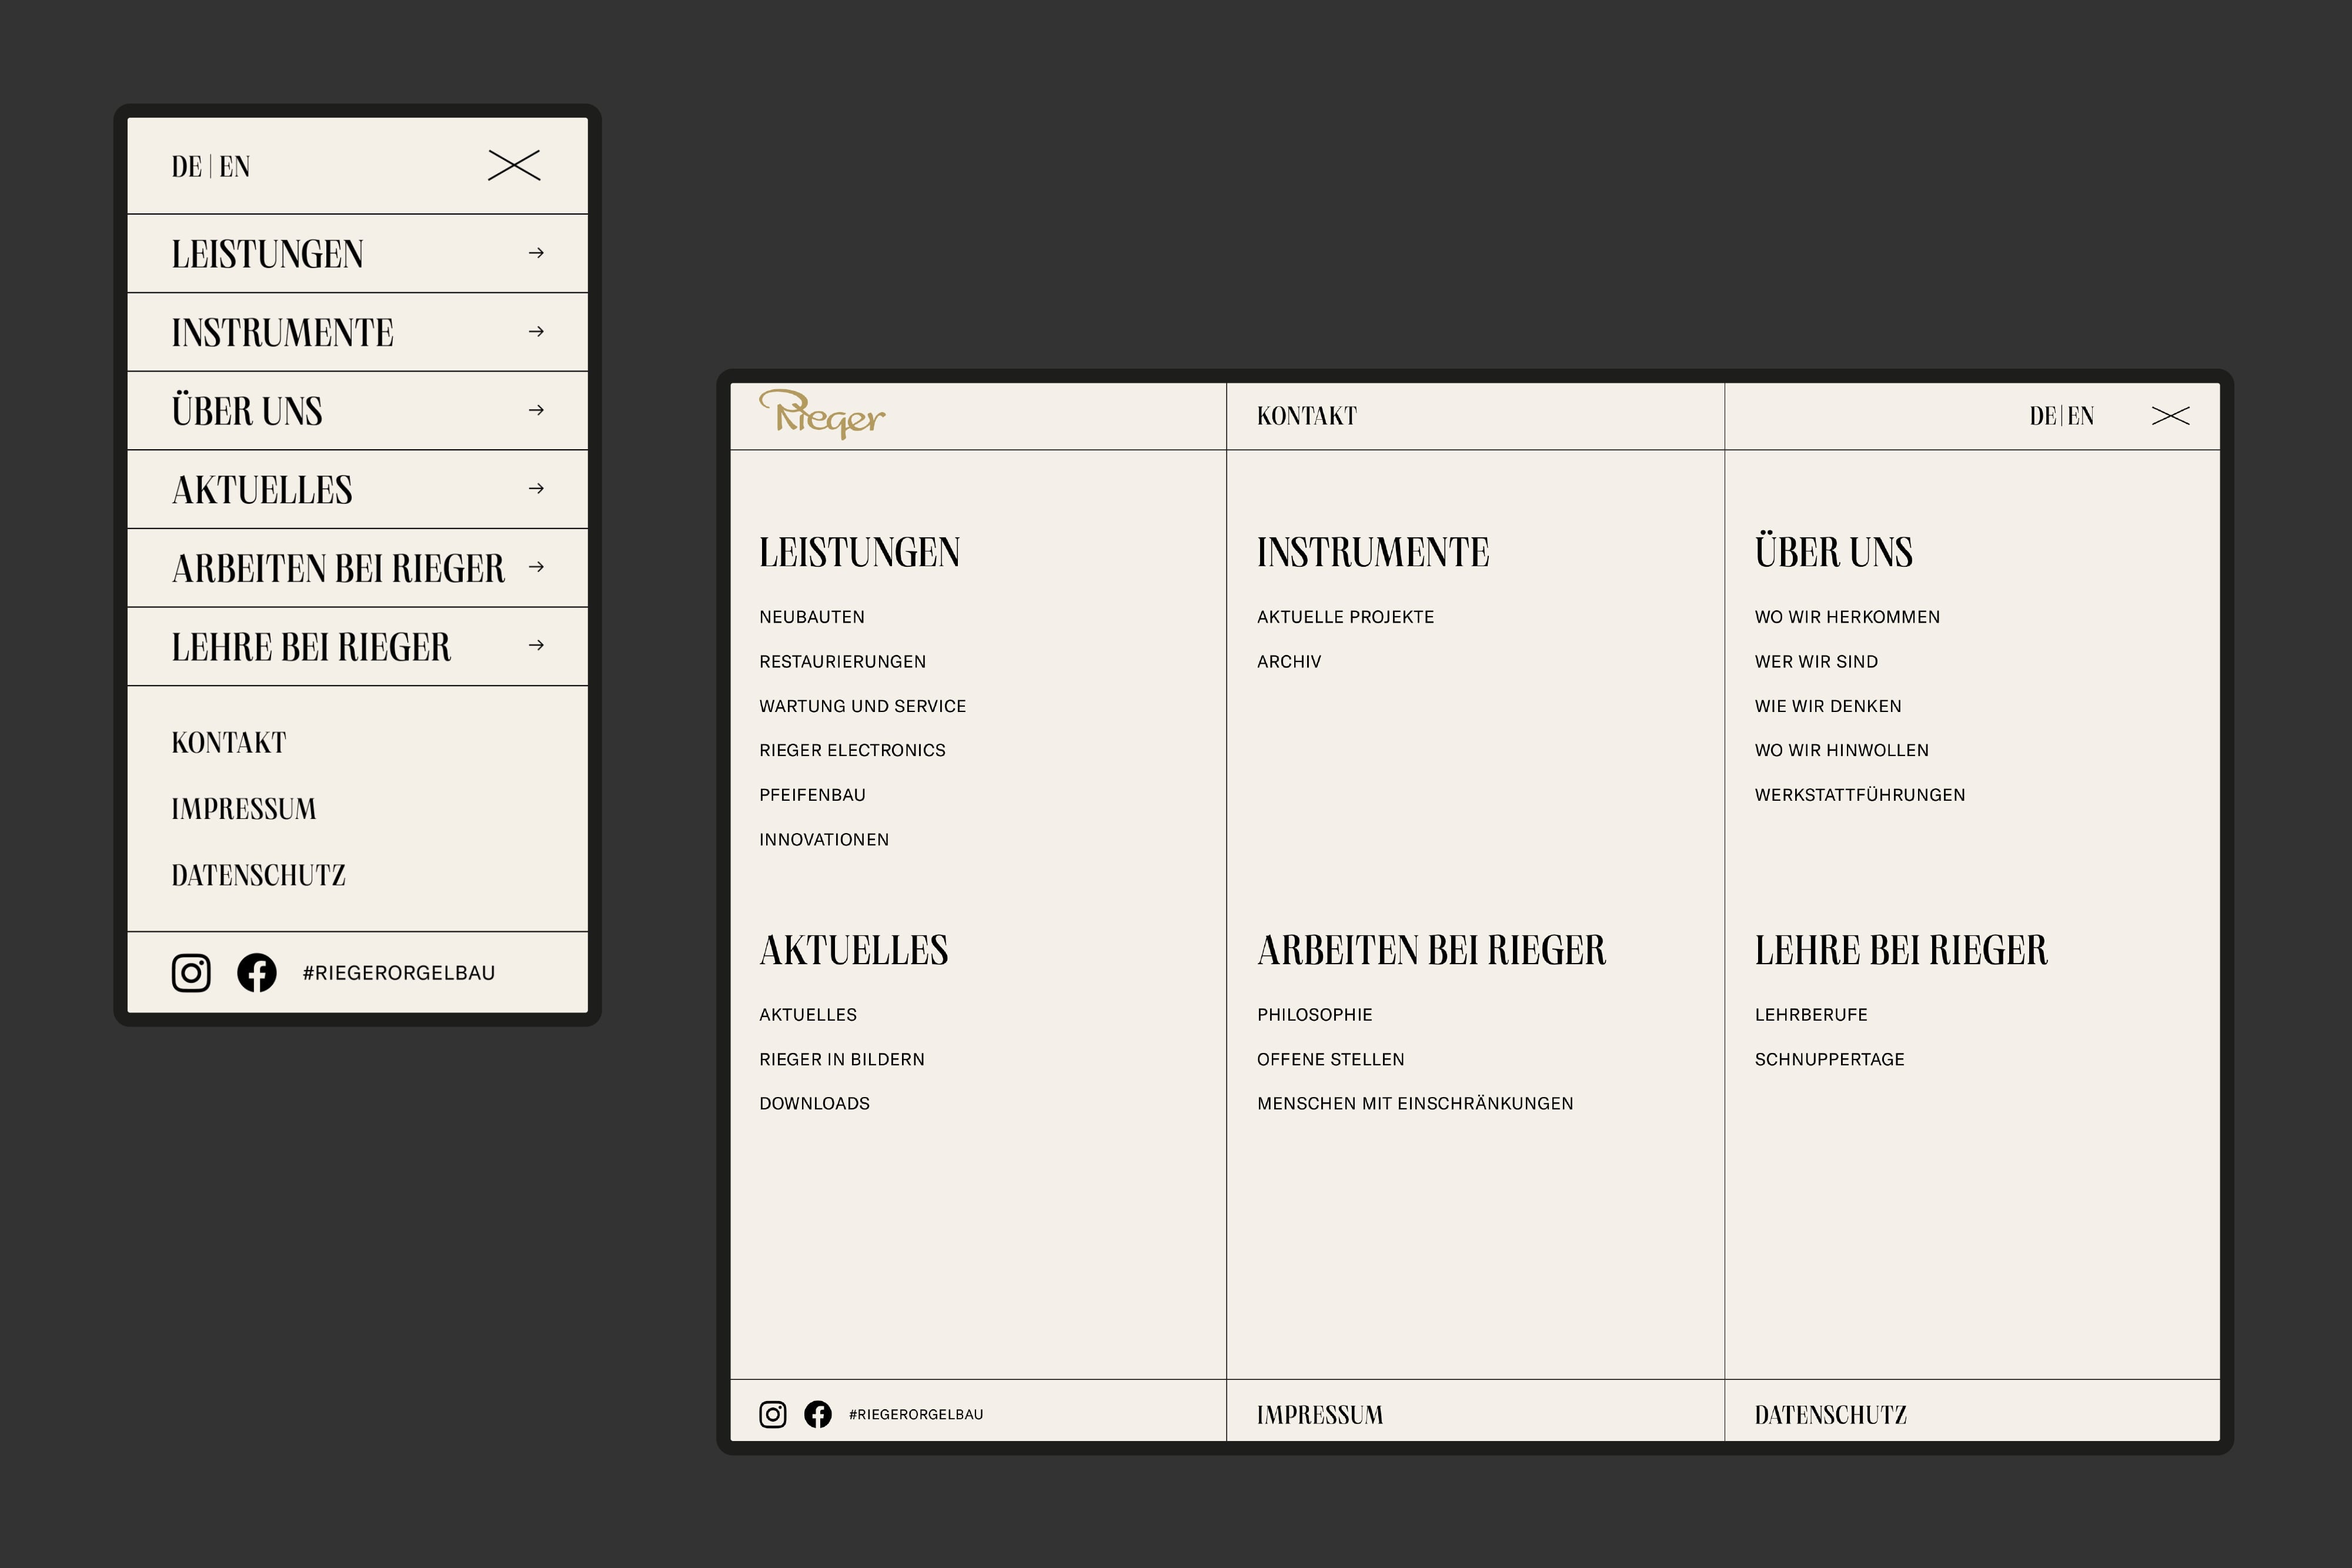2352x1568 pixels.
Task: Expand Leistungen arrow in mobile menu
Action: [x=536, y=253]
